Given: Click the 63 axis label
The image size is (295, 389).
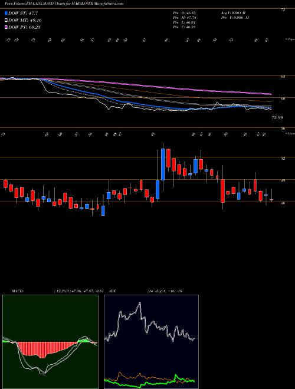Looking at the screenshot, I should 283,77.
